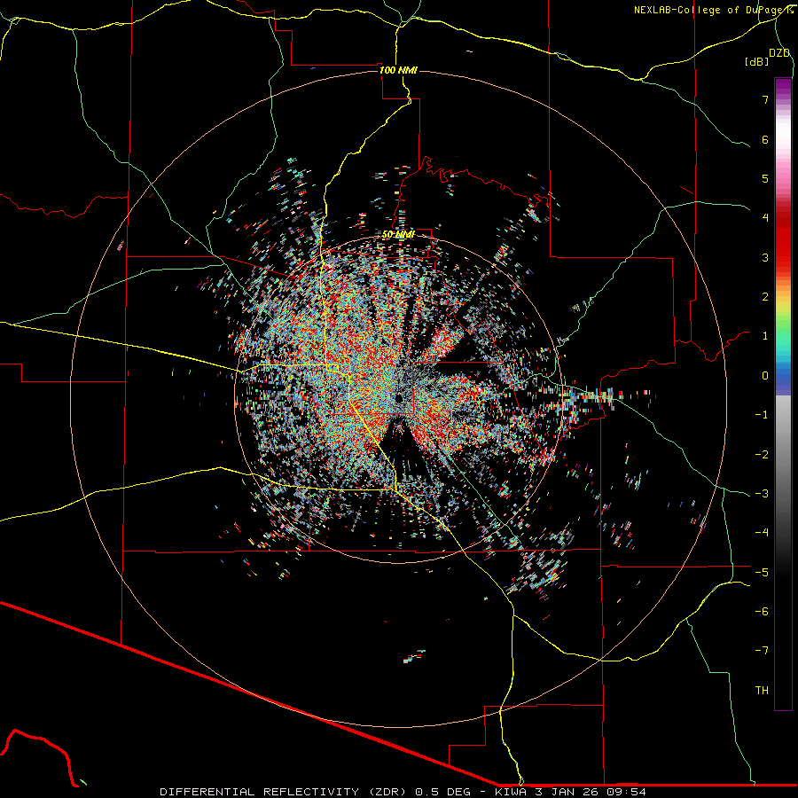Click the "-2" tick label on the color scale
Image resolution: width=798 pixels, height=798 pixels.
click(x=762, y=455)
